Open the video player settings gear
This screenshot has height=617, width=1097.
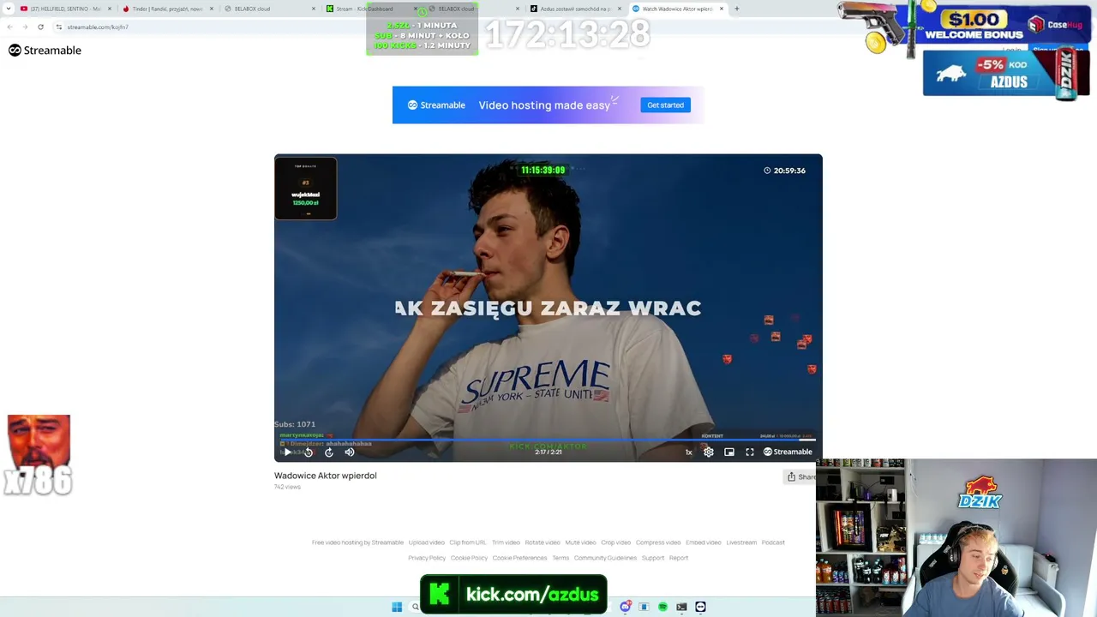click(709, 452)
